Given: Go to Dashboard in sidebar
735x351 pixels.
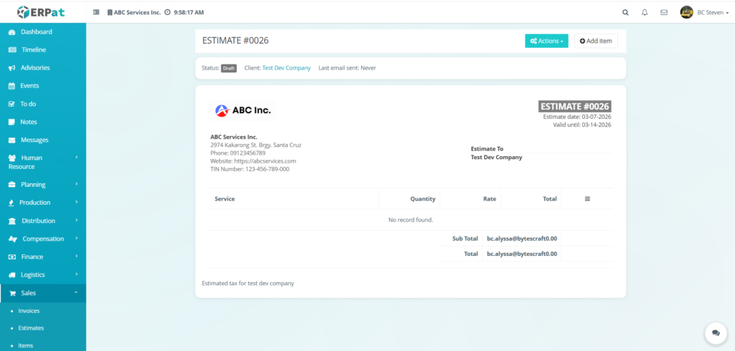Looking at the screenshot, I should point(36,32).
